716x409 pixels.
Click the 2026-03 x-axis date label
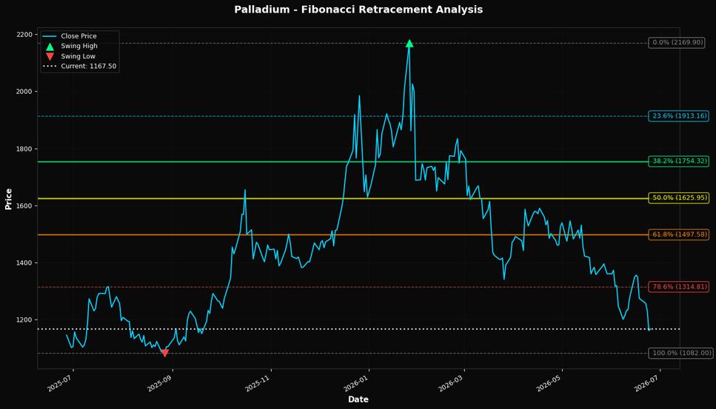tap(451, 383)
